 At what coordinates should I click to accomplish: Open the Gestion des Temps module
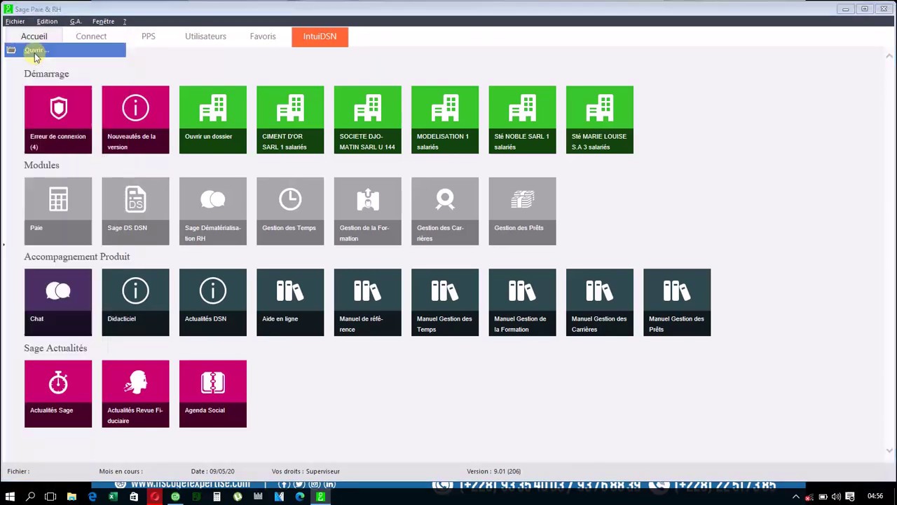pyautogui.click(x=290, y=211)
